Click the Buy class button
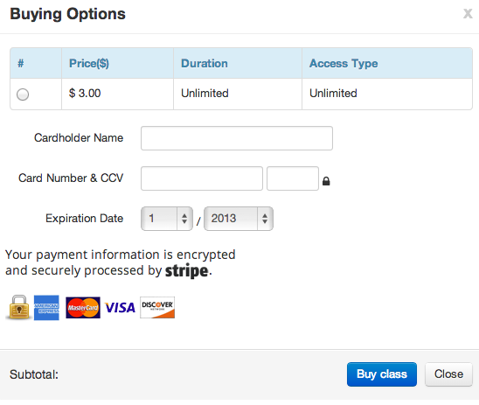The width and height of the screenshot is (479, 405). [x=382, y=374]
